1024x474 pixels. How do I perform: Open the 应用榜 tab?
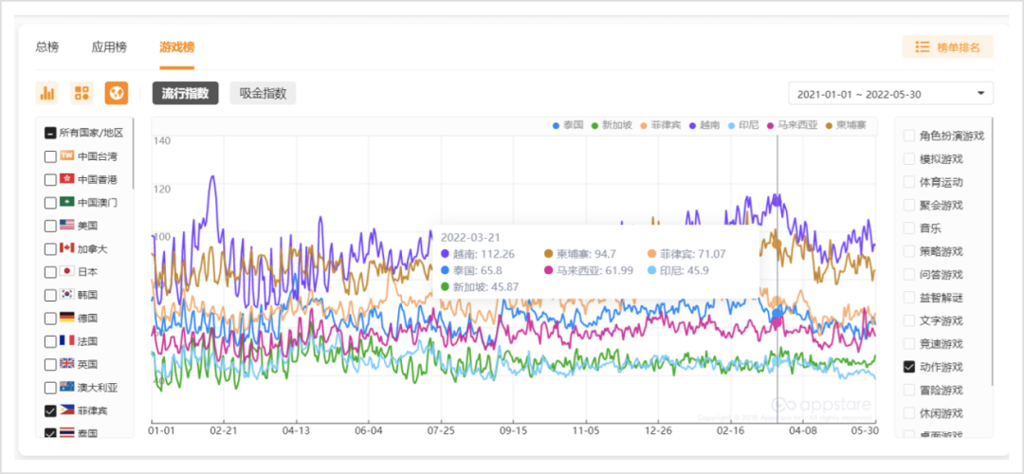[109, 46]
